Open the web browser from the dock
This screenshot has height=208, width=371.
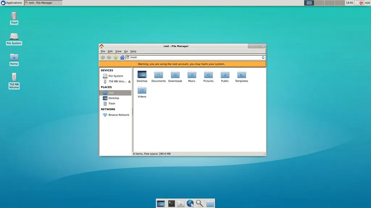pos(190,204)
